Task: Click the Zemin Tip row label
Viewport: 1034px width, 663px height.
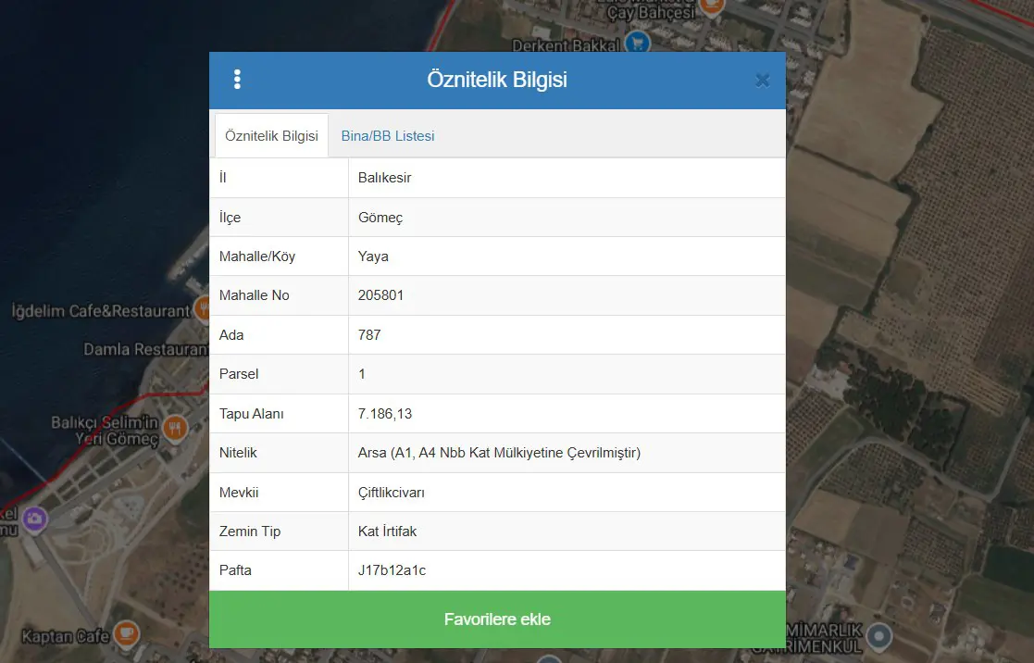Action: click(250, 532)
